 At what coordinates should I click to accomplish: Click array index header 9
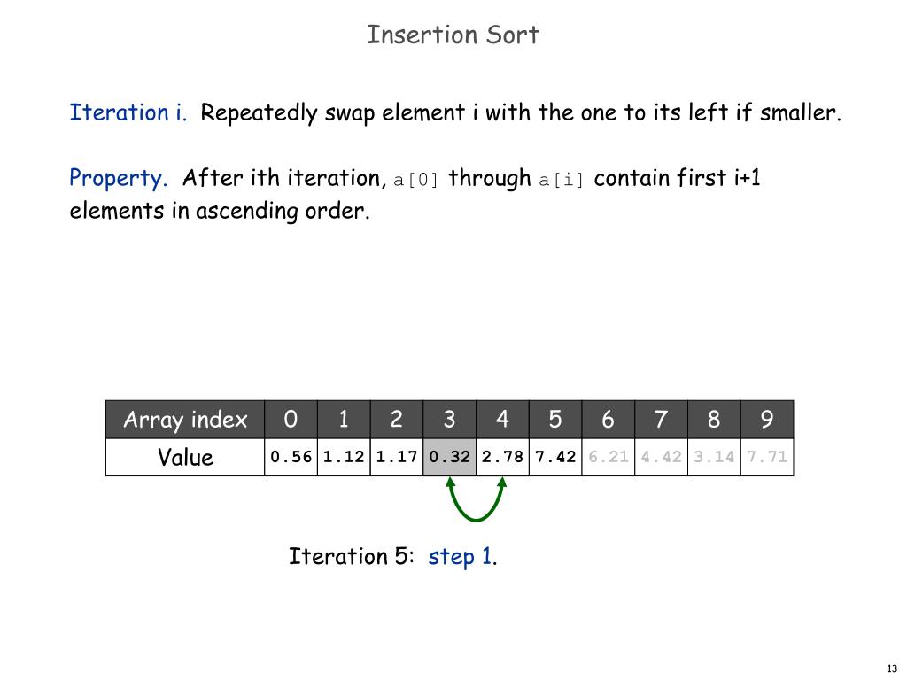[x=767, y=419]
